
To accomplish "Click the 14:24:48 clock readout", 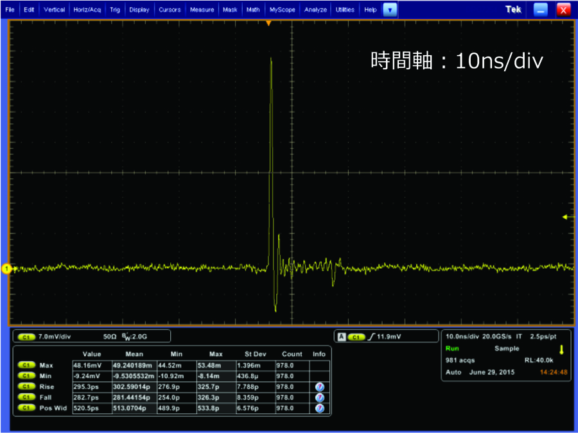I will 554,372.
